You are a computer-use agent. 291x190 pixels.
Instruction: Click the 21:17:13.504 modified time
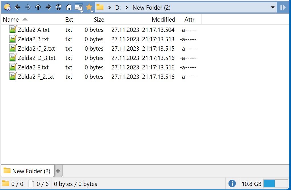point(158,30)
